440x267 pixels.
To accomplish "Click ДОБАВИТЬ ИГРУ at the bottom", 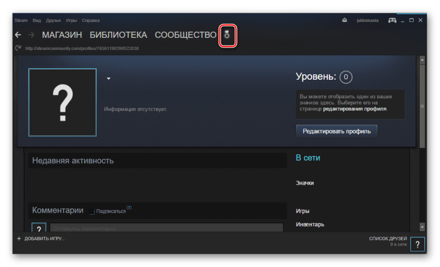I will pyautogui.click(x=45, y=238).
